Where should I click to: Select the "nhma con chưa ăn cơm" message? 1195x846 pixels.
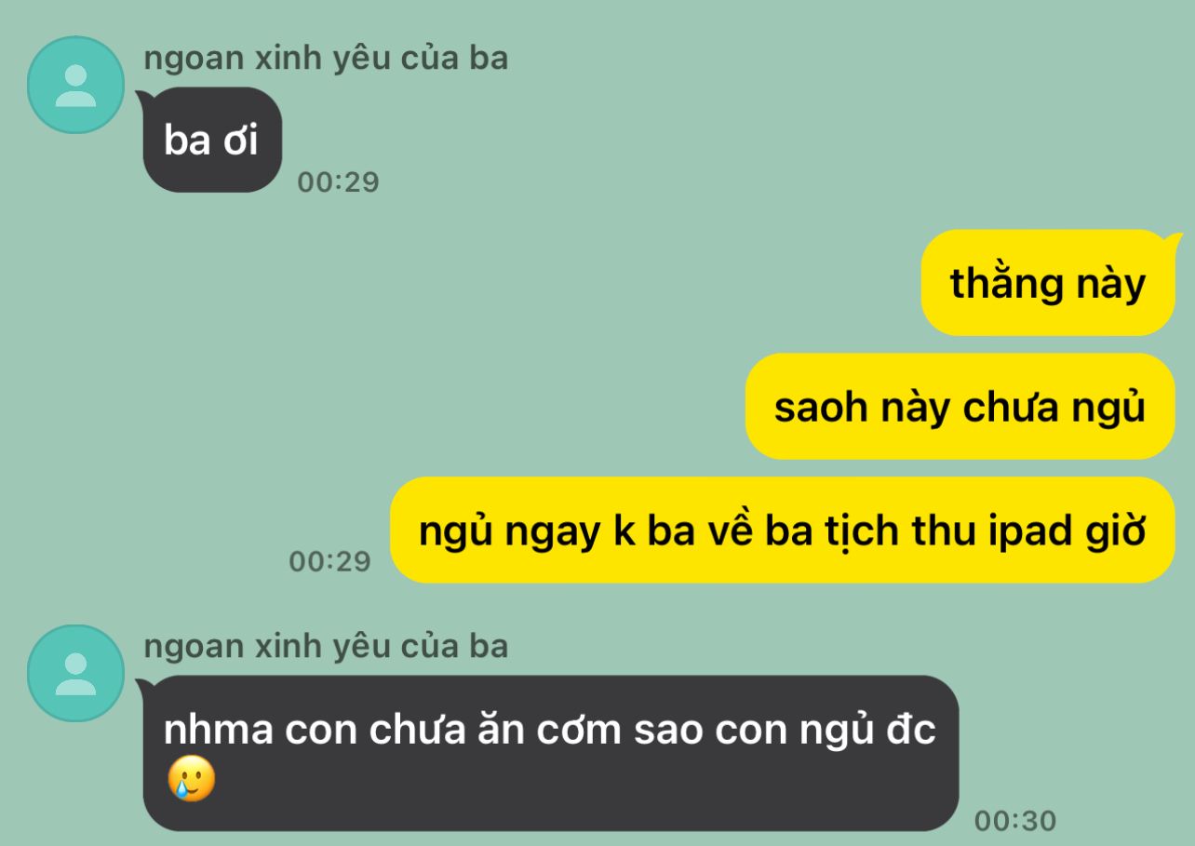(x=549, y=753)
